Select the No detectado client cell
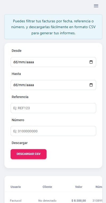Screen dimensions: 106x203 coord(47,201)
